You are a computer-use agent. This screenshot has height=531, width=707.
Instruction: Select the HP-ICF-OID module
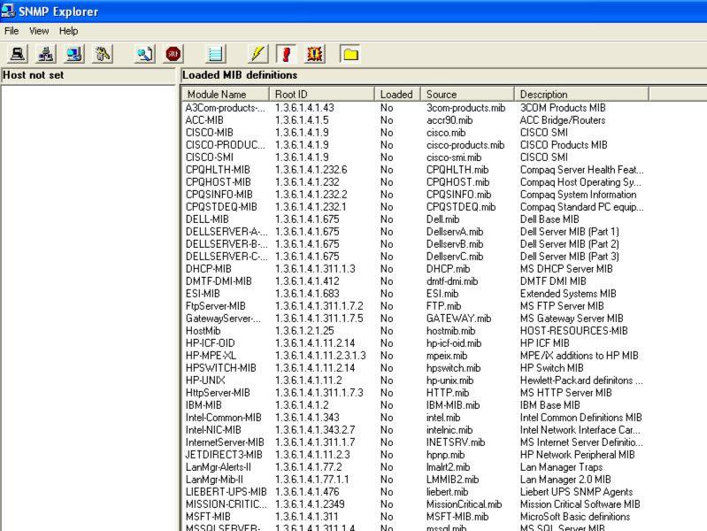tap(210, 343)
